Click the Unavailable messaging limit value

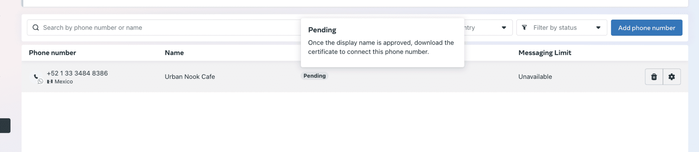535,77
